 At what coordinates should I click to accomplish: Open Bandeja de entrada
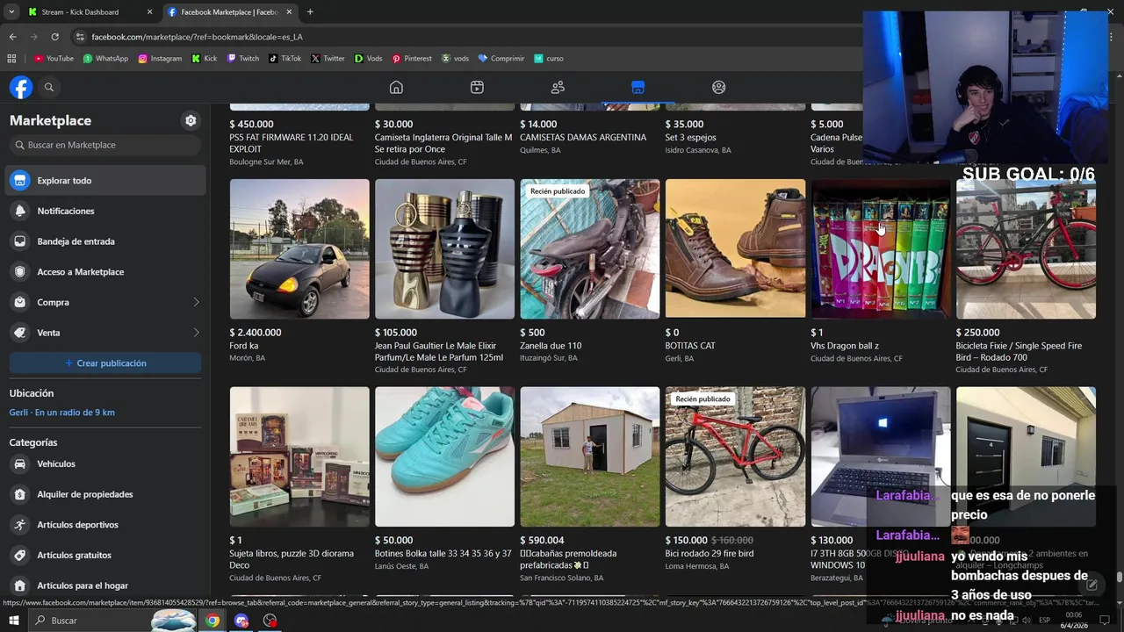(105, 241)
